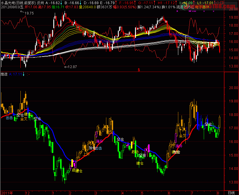
Task: Click the leftmost purple x info marker
Action: 177,11
